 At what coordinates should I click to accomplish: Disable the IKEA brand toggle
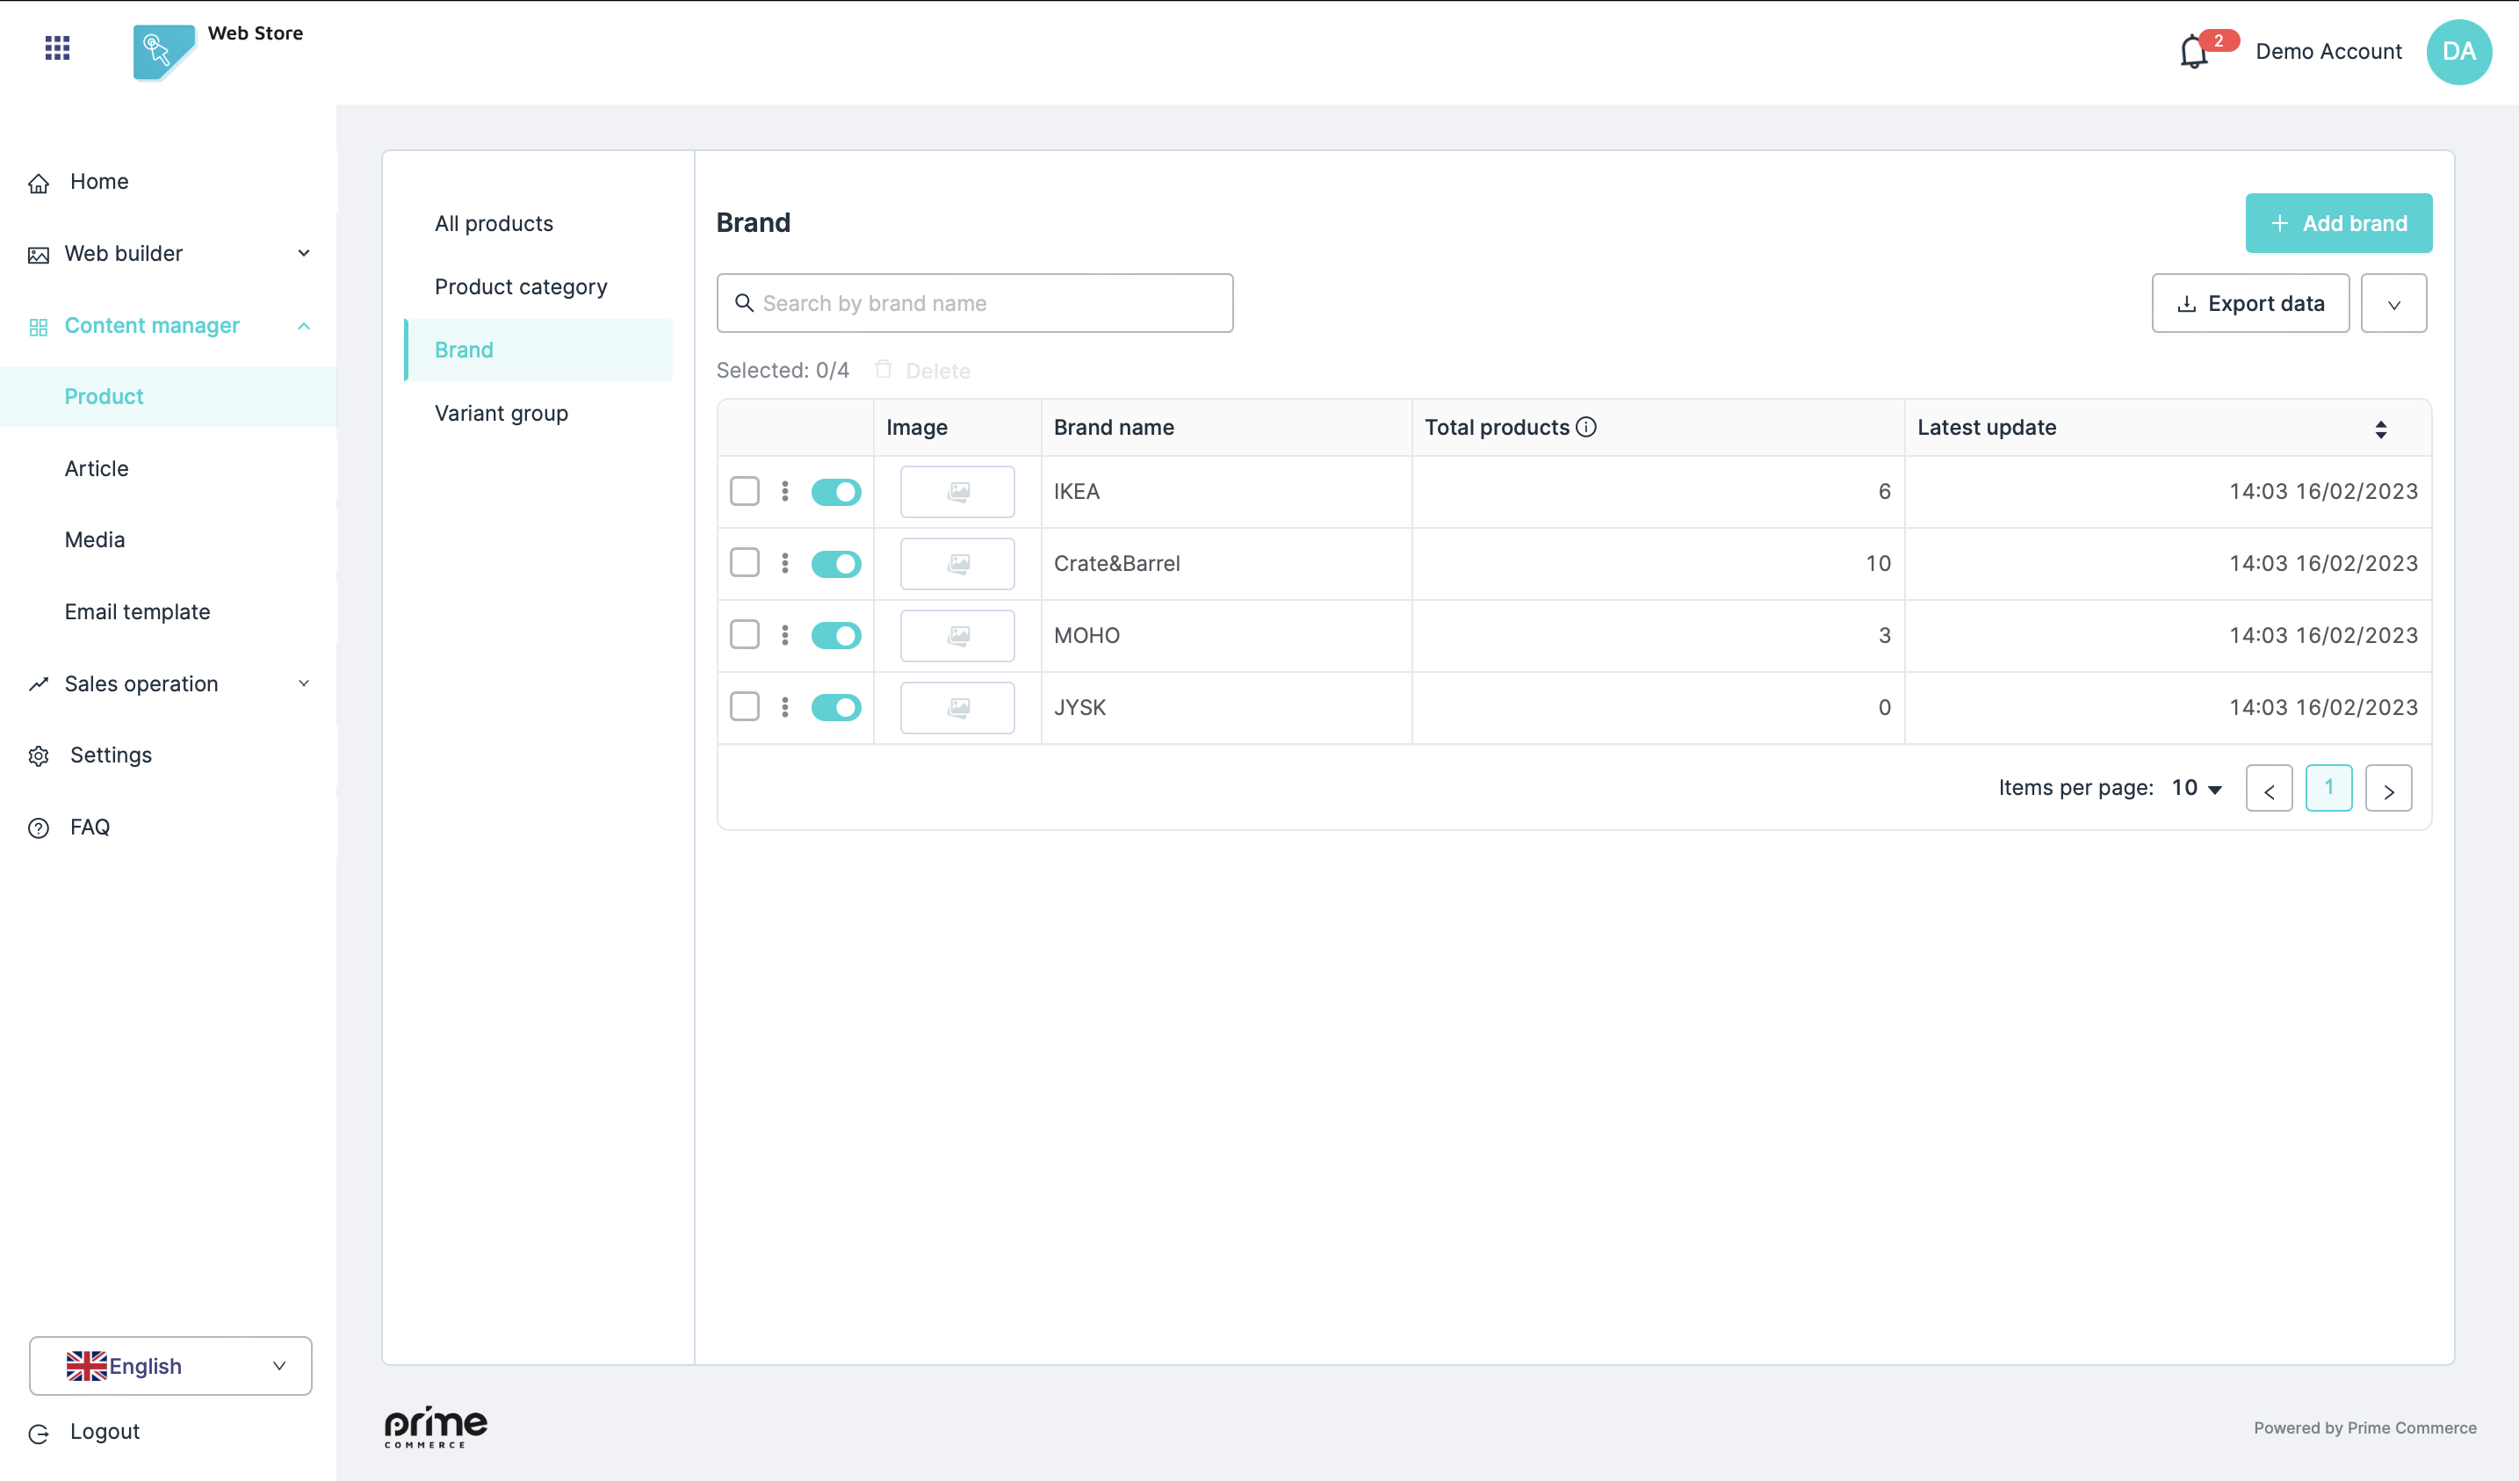835,492
